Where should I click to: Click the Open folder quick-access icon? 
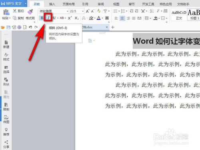tap(3, 28)
